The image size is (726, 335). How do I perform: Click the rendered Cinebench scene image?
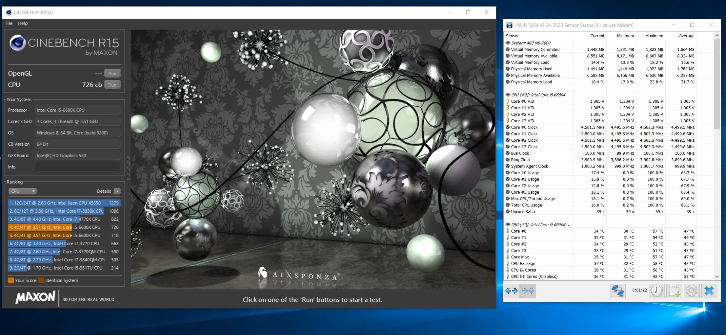coord(313,159)
